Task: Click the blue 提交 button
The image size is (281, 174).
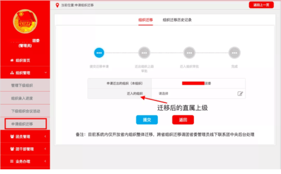Action: click(147, 120)
